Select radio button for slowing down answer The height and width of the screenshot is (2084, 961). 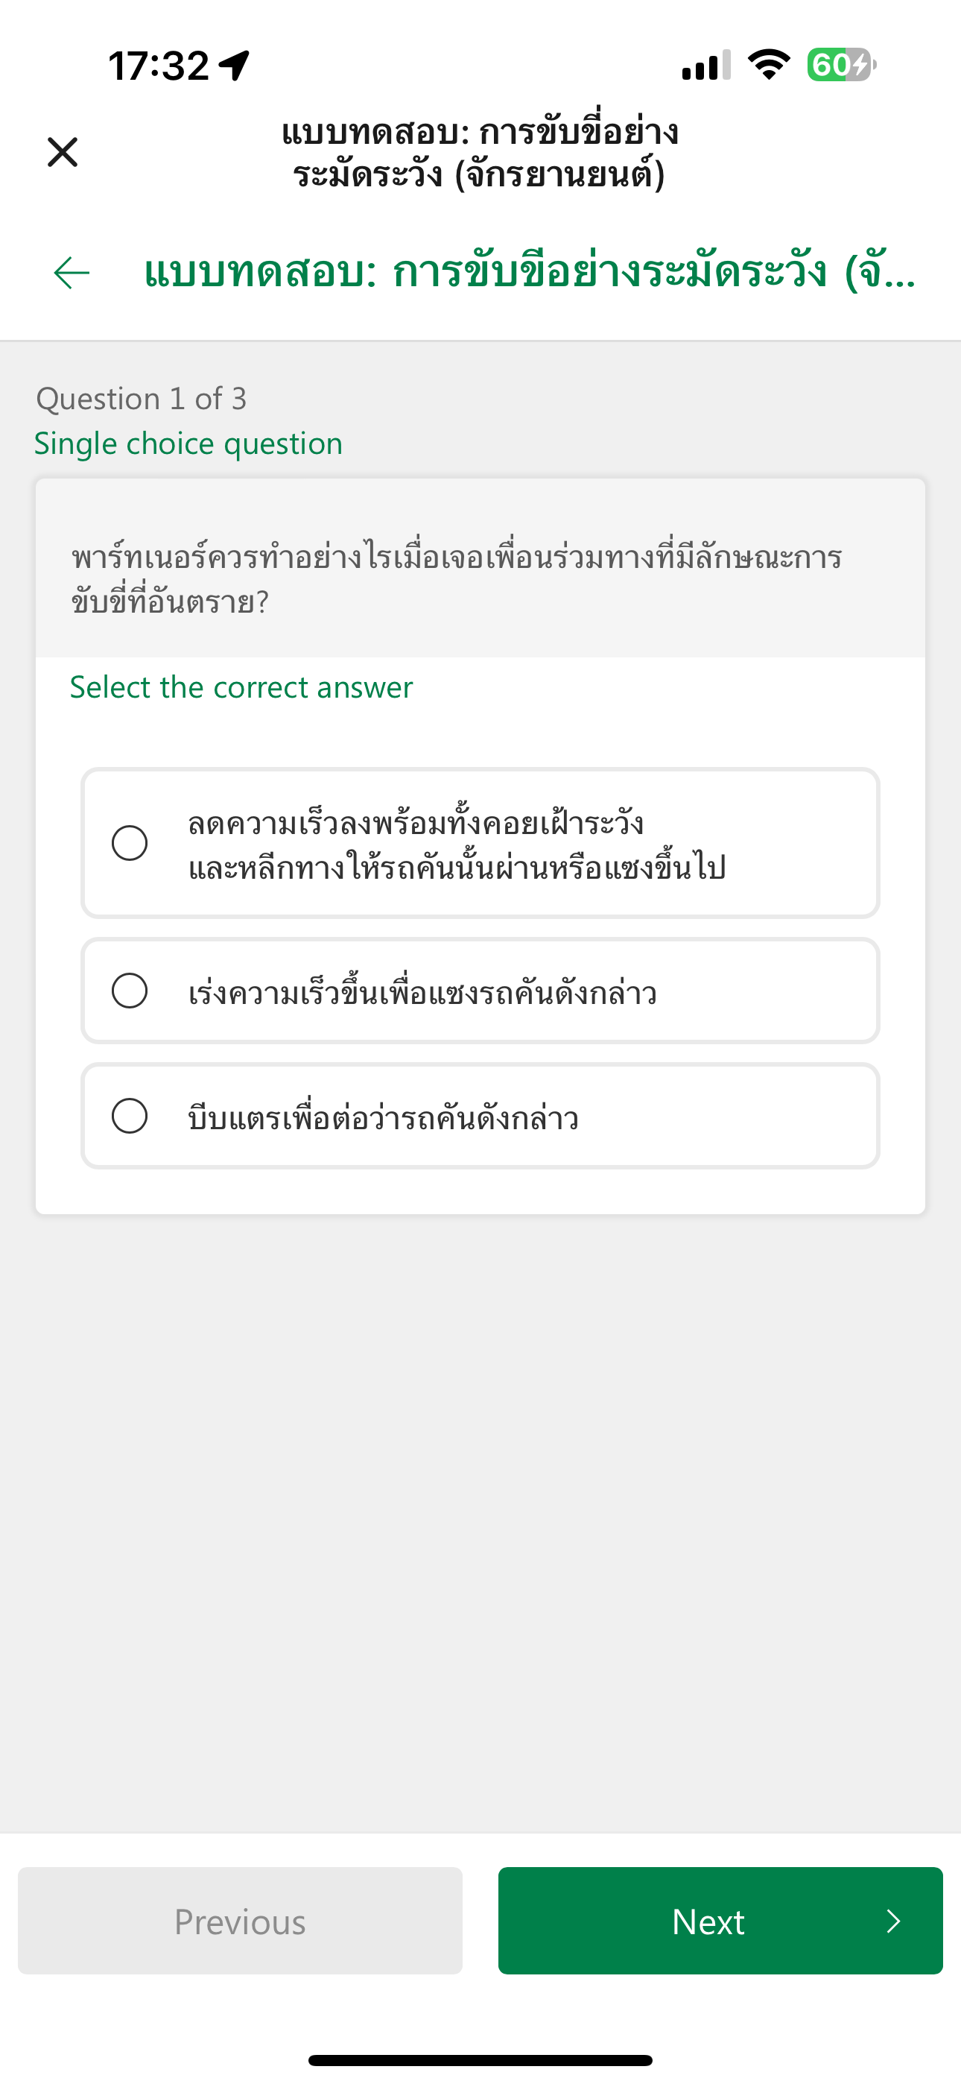pos(130,843)
